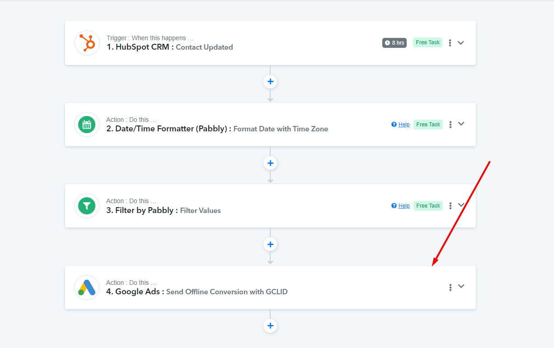Click '1. HubSpot CRM : Contact Updated' title
This screenshot has width=554, height=348.
[x=170, y=47]
